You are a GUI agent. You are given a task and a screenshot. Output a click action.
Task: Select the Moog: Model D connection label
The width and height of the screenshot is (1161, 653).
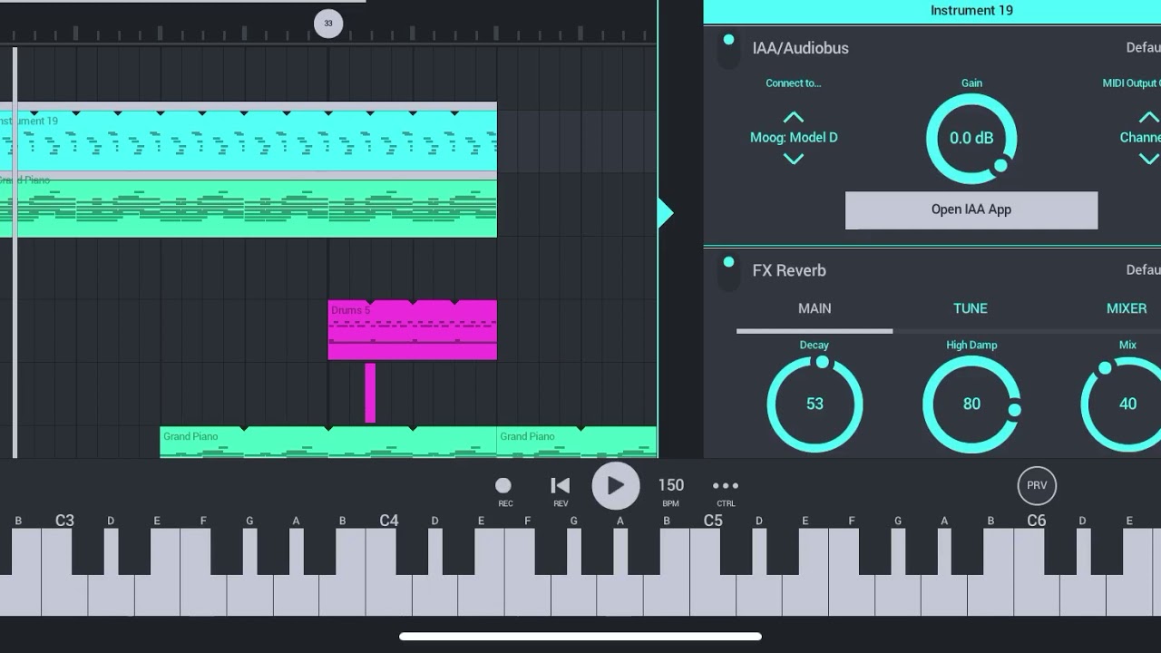(794, 138)
